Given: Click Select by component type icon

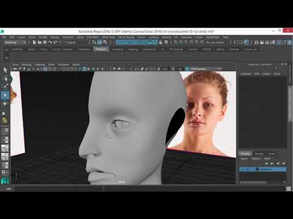Looking at the screenshot, I should [x=105, y=42].
